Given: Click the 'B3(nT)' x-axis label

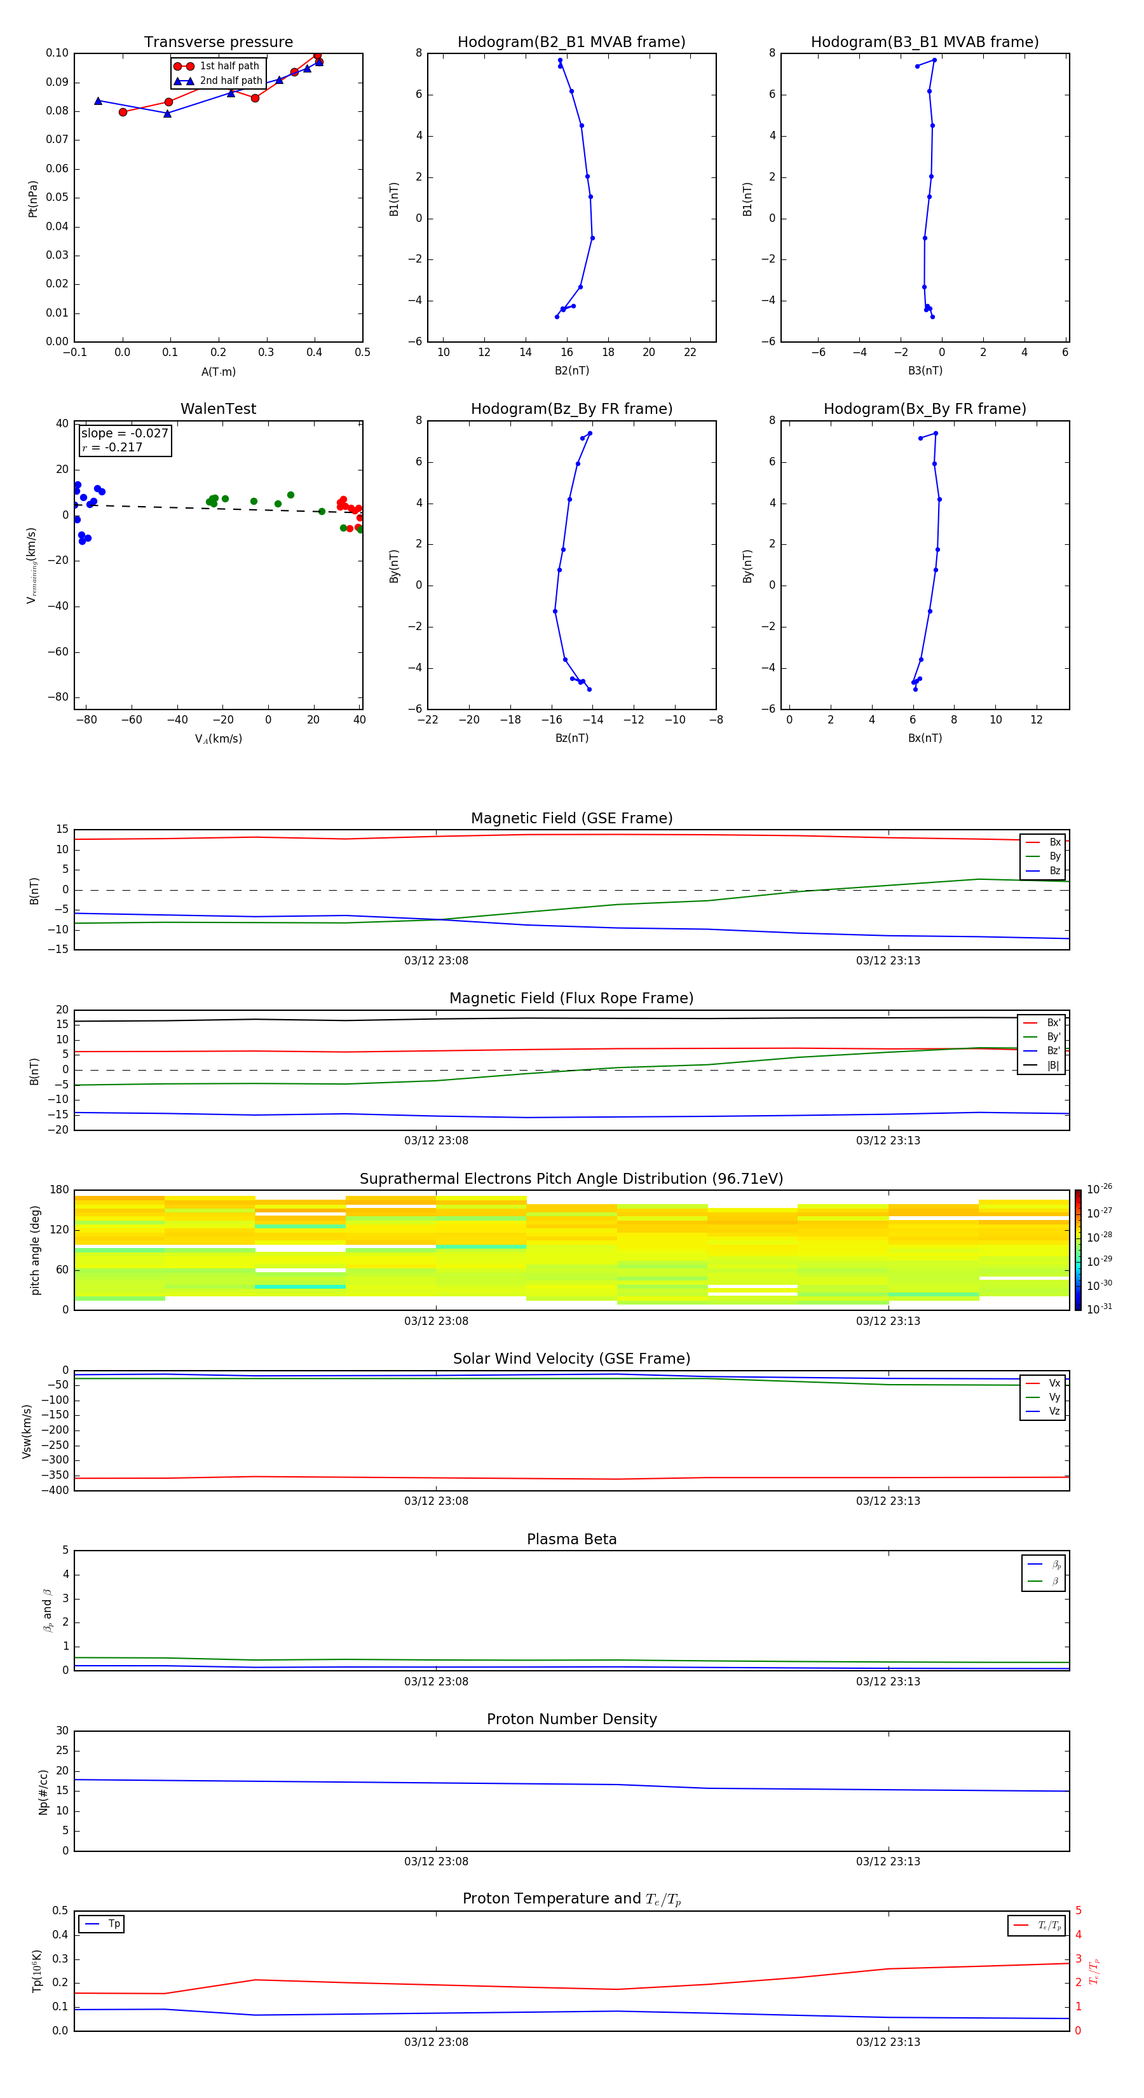Looking at the screenshot, I should 925,371.
